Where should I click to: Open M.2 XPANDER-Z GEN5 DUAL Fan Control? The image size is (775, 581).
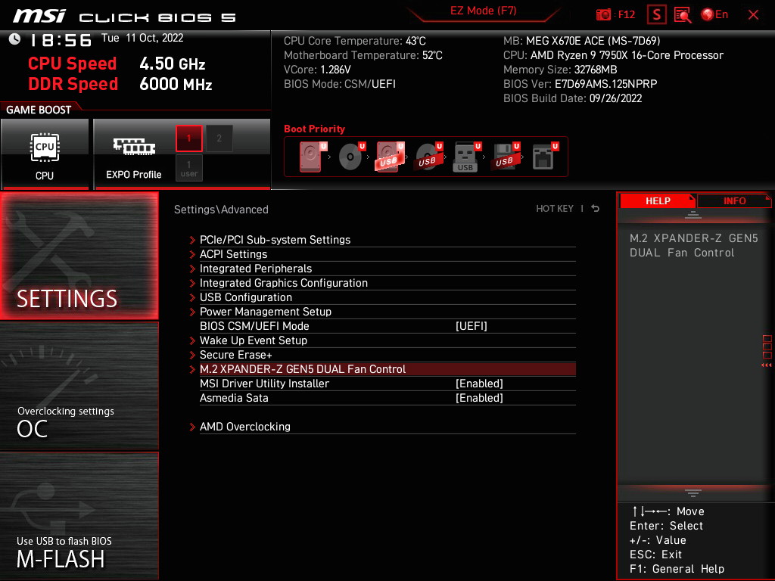coord(383,369)
